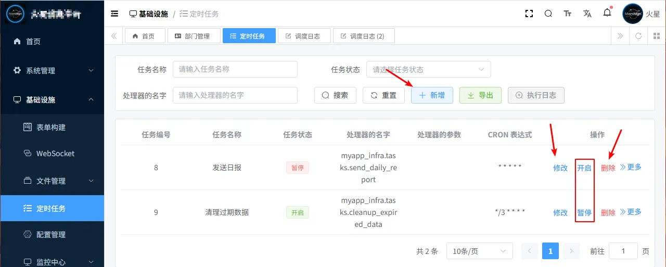
Task: Collapse the sidebar with the hamburger icon
Action: tap(114, 14)
